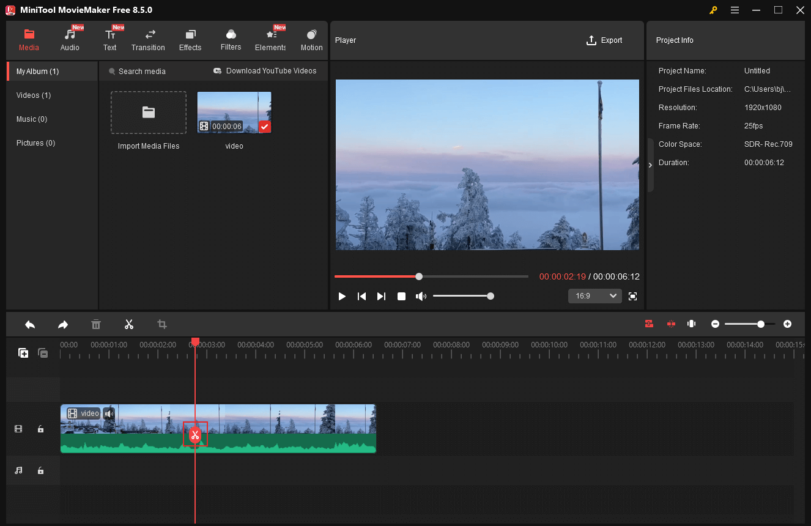Collapse the Player panel with chevron
811x526 pixels.
point(650,165)
